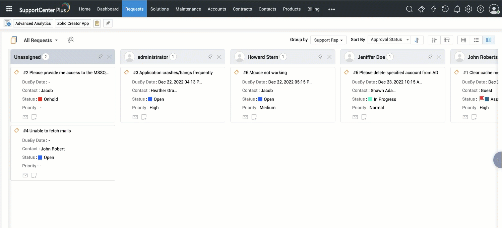Viewport: 502px width, 228px height.
Task: Pin the Unassigned column
Action: [x=100, y=57]
